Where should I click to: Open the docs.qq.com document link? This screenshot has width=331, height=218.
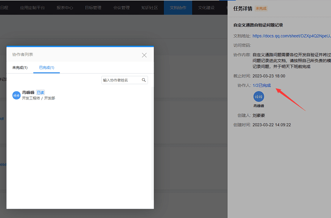(292, 36)
